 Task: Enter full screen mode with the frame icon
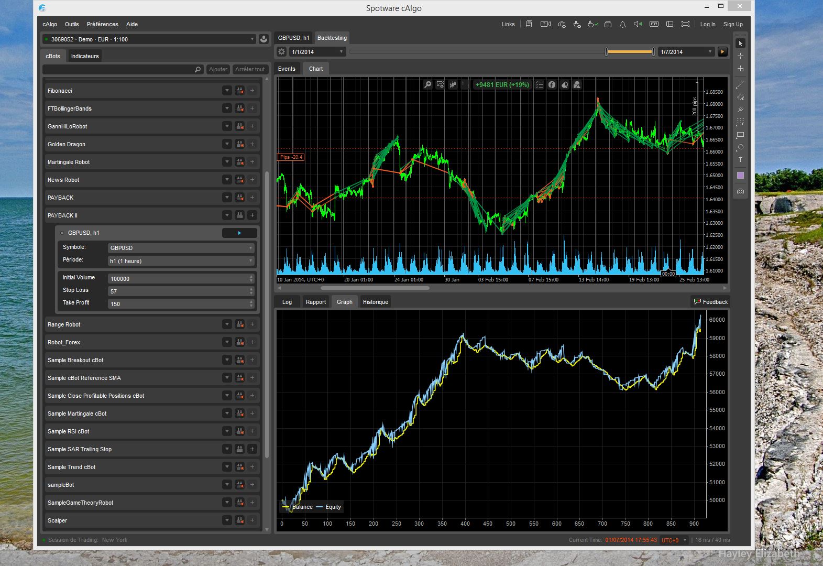(685, 24)
